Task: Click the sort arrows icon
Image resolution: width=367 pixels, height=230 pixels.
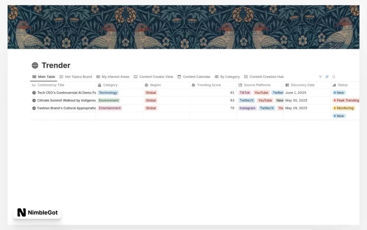Action: [x=327, y=77]
